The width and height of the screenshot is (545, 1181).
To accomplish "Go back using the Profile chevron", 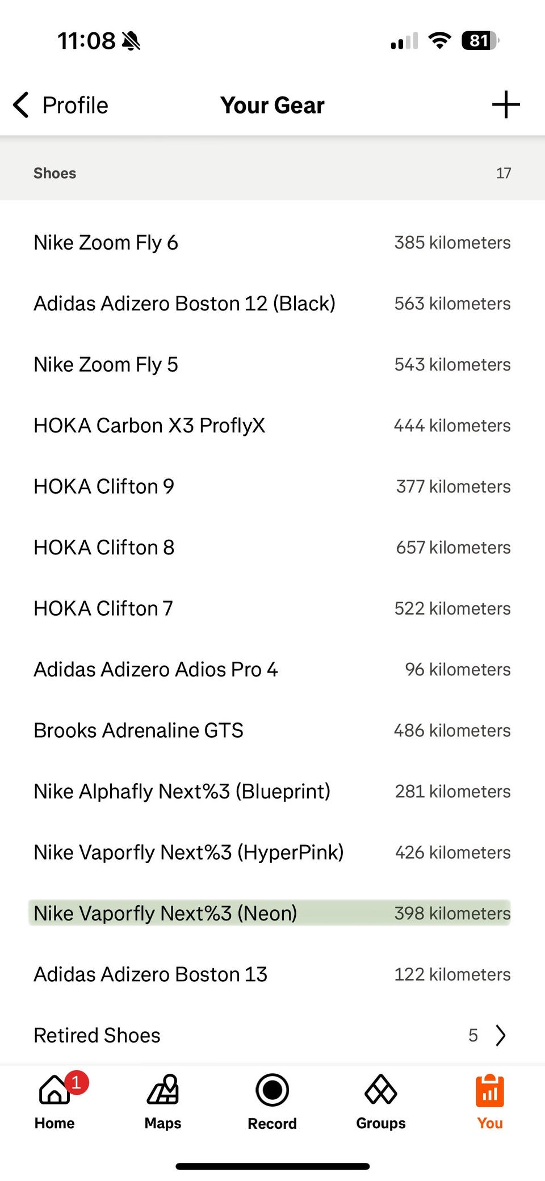I will tap(21, 105).
